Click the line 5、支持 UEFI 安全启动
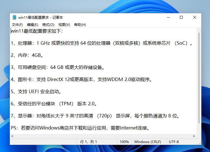This screenshot has height=152, width=210. click(x=36, y=92)
